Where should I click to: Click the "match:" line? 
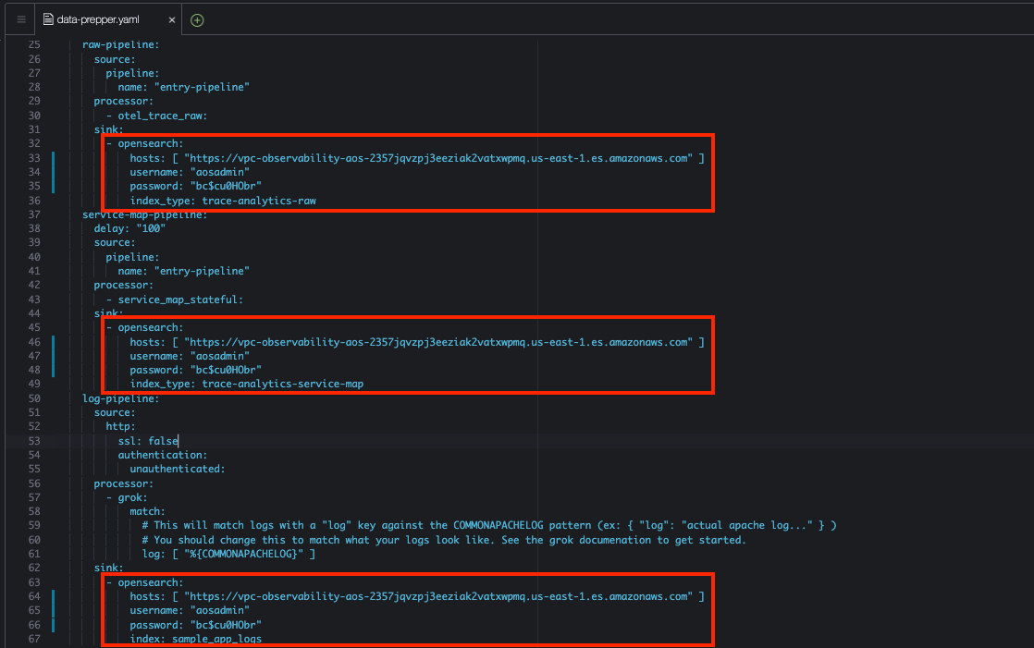pos(148,511)
